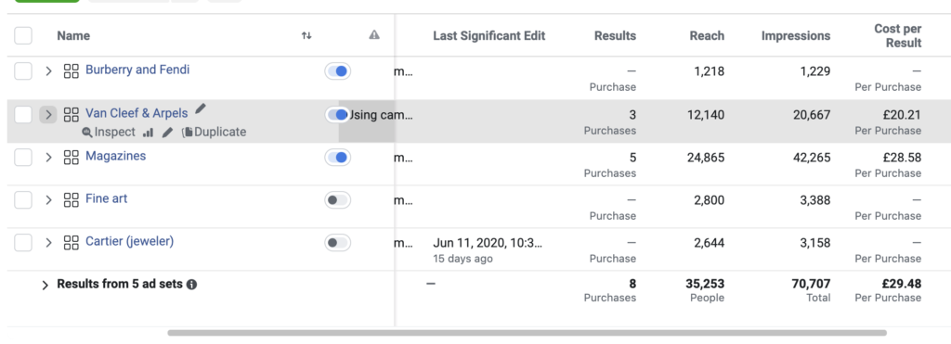Click the 42,265 impressions value
Image resolution: width=951 pixels, height=344 pixels.
[x=811, y=158]
